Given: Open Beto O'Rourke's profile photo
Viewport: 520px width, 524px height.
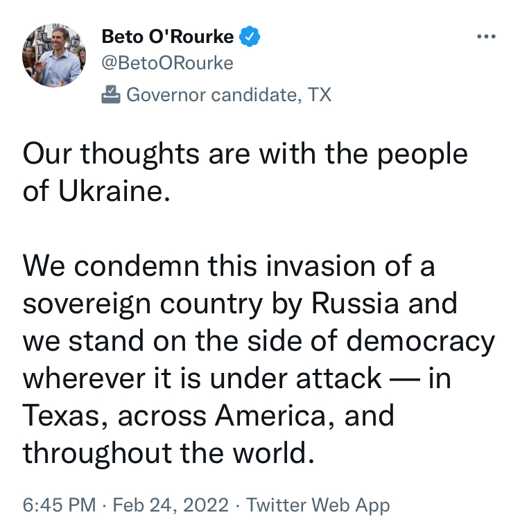Looking at the screenshot, I should pos(54,55).
